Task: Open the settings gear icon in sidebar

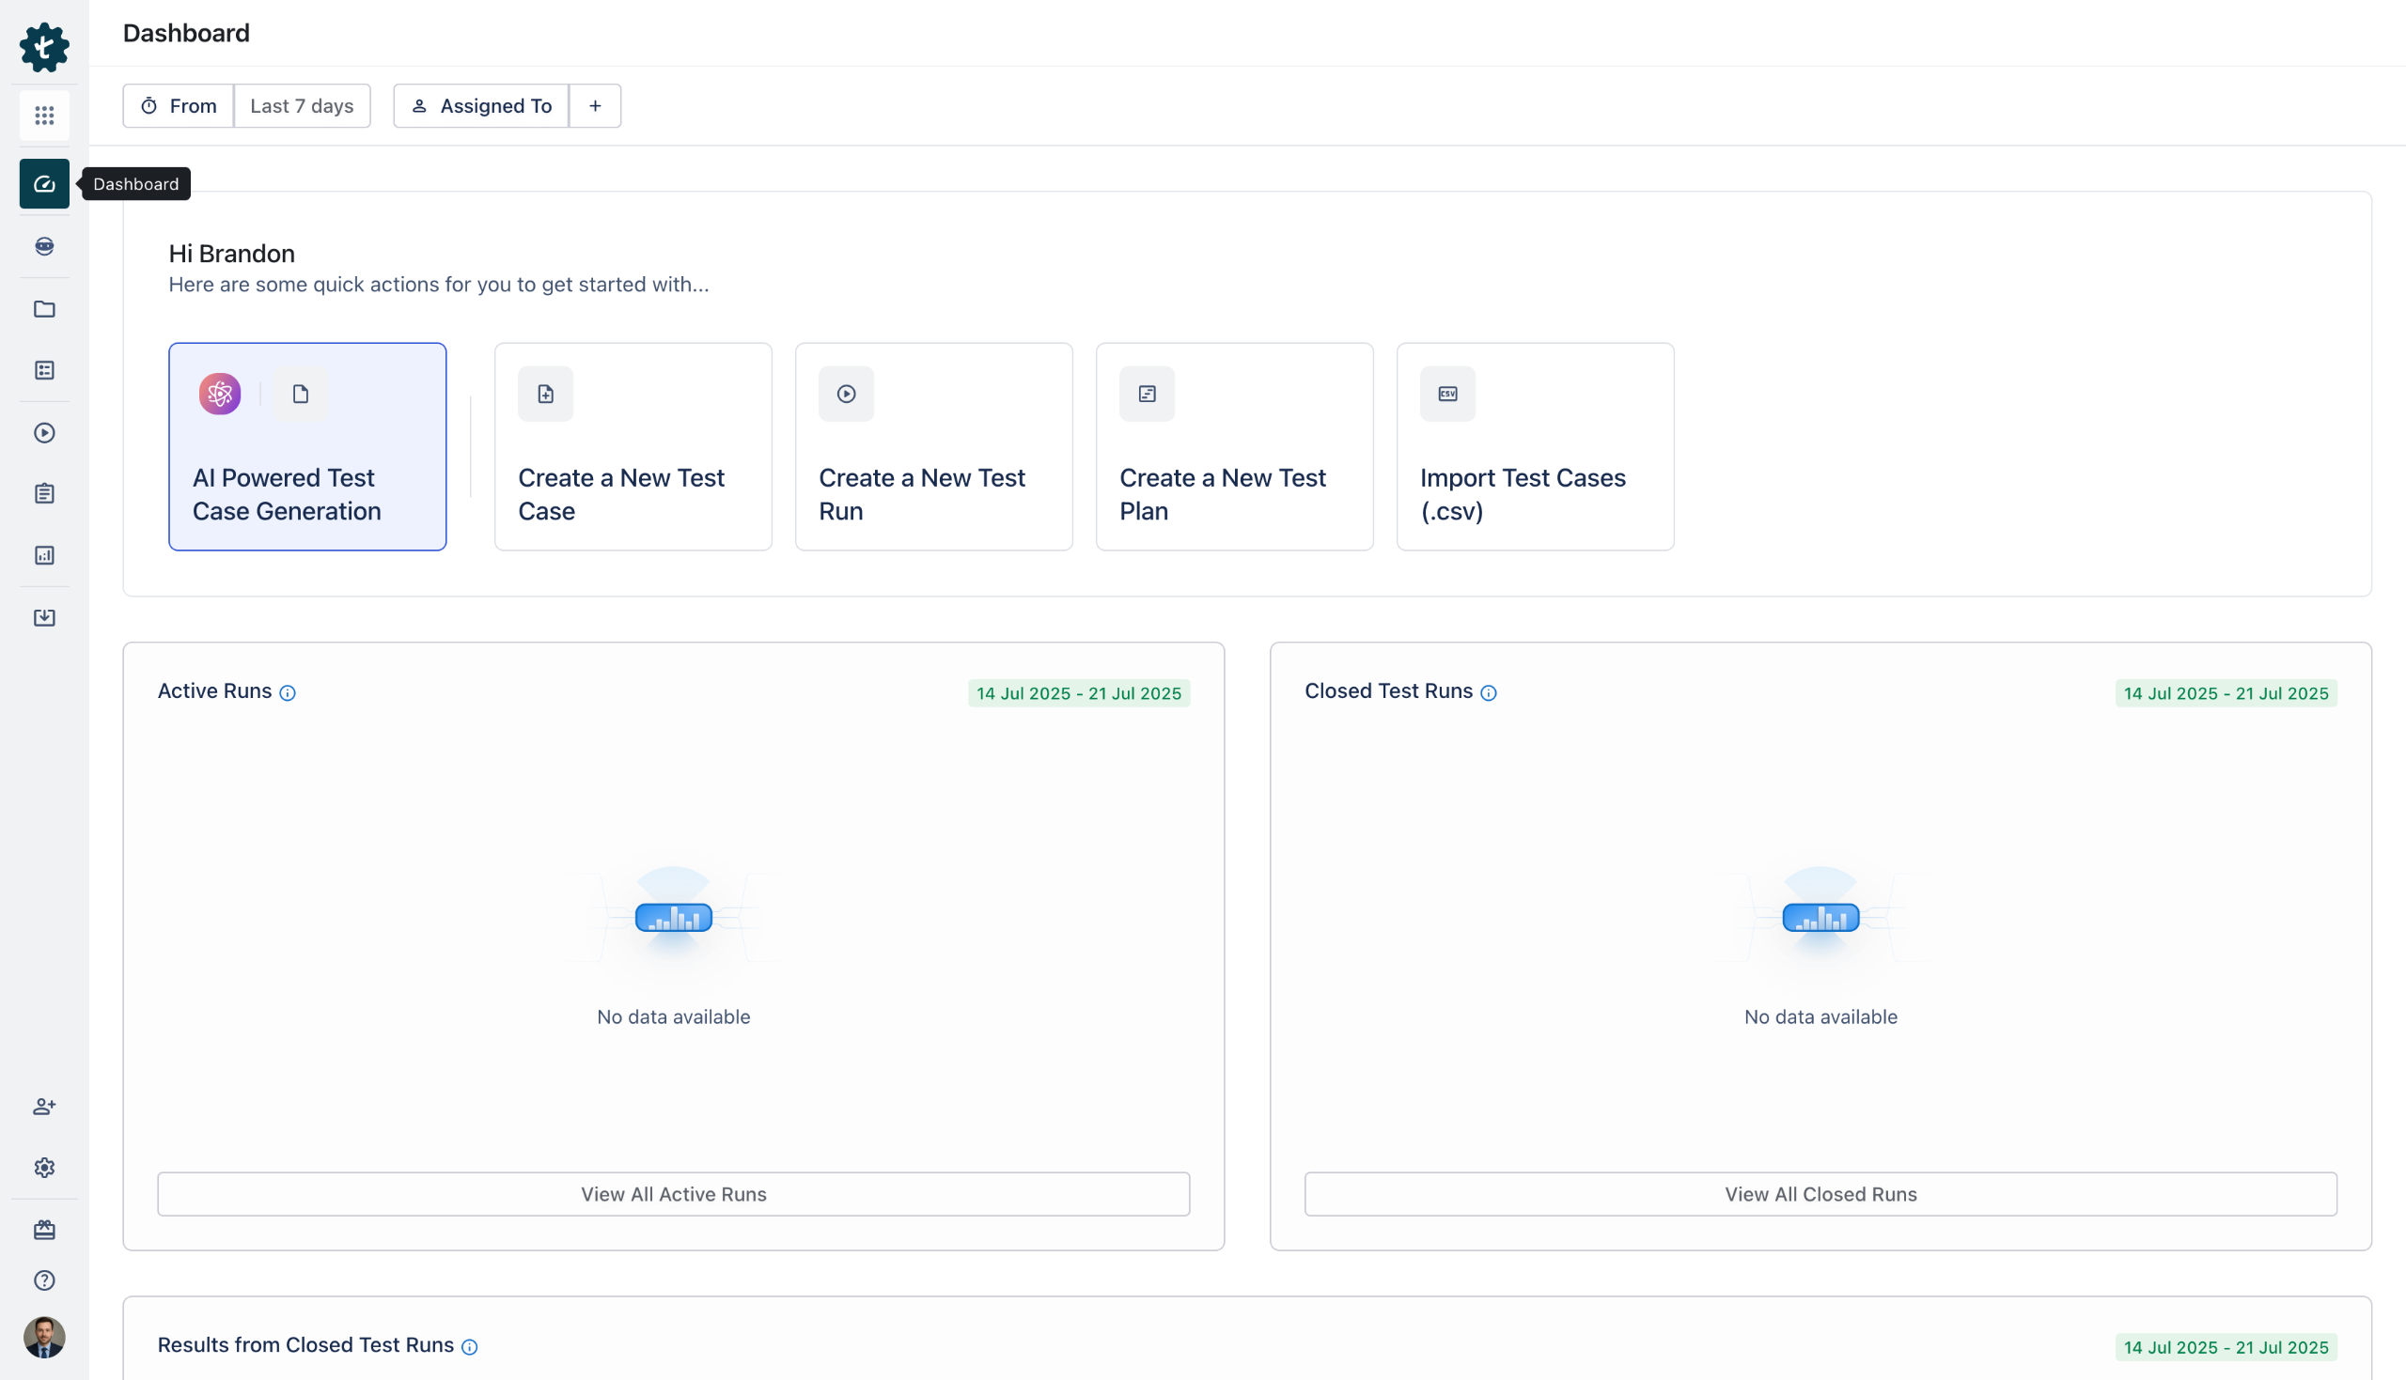Action: point(44,1168)
